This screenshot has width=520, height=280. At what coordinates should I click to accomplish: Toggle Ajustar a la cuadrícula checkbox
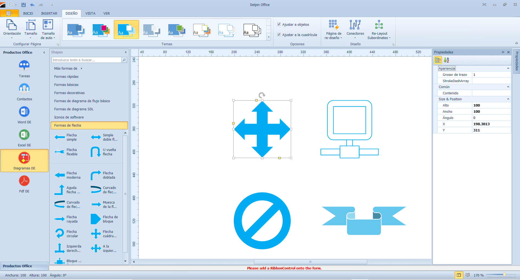279,35
